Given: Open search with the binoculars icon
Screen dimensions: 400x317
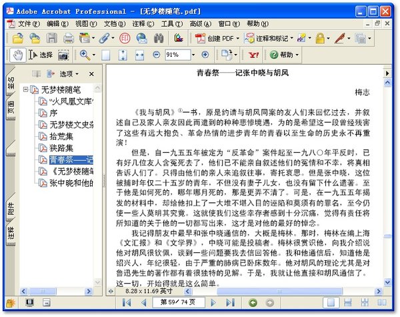Looking at the screenshot, I should [x=159, y=38].
